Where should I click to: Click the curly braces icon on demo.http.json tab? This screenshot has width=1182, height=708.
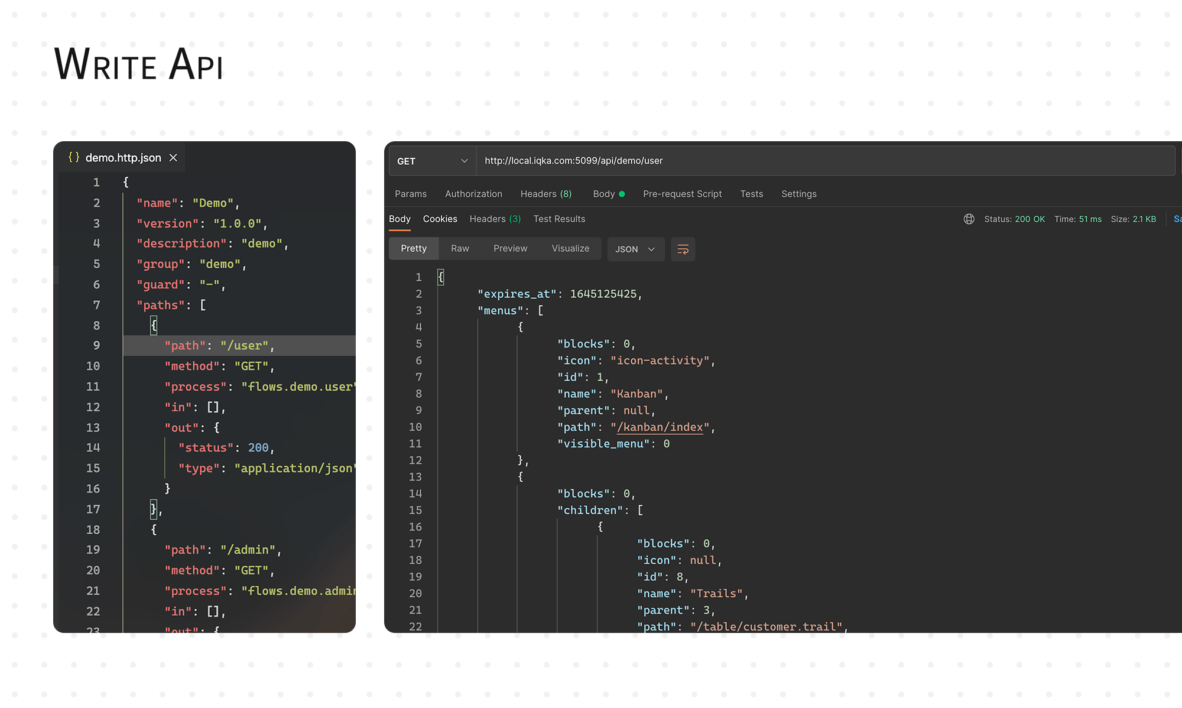(74, 157)
